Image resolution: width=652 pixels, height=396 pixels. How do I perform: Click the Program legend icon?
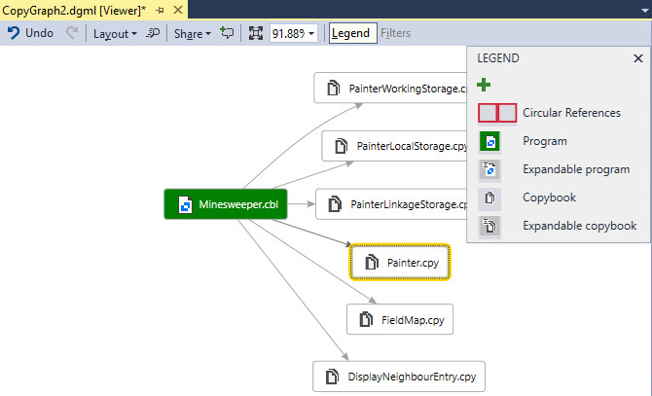[x=491, y=142]
